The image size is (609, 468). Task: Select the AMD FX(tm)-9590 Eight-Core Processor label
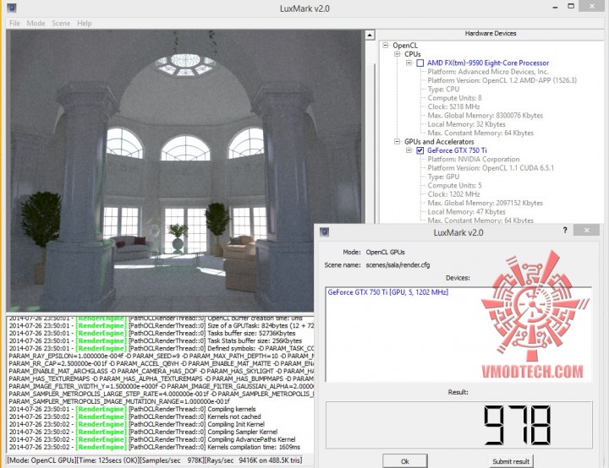[488, 63]
